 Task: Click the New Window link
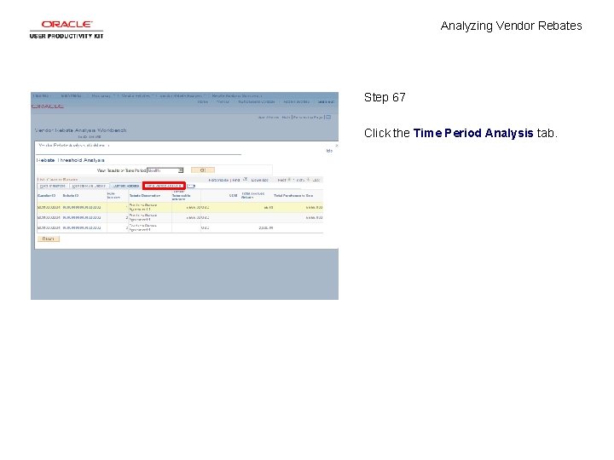[x=269, y=118]
